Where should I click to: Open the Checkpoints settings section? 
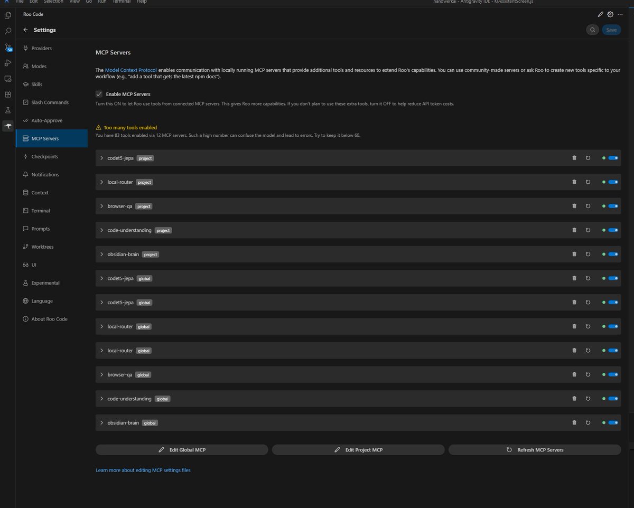pos(52,156)
